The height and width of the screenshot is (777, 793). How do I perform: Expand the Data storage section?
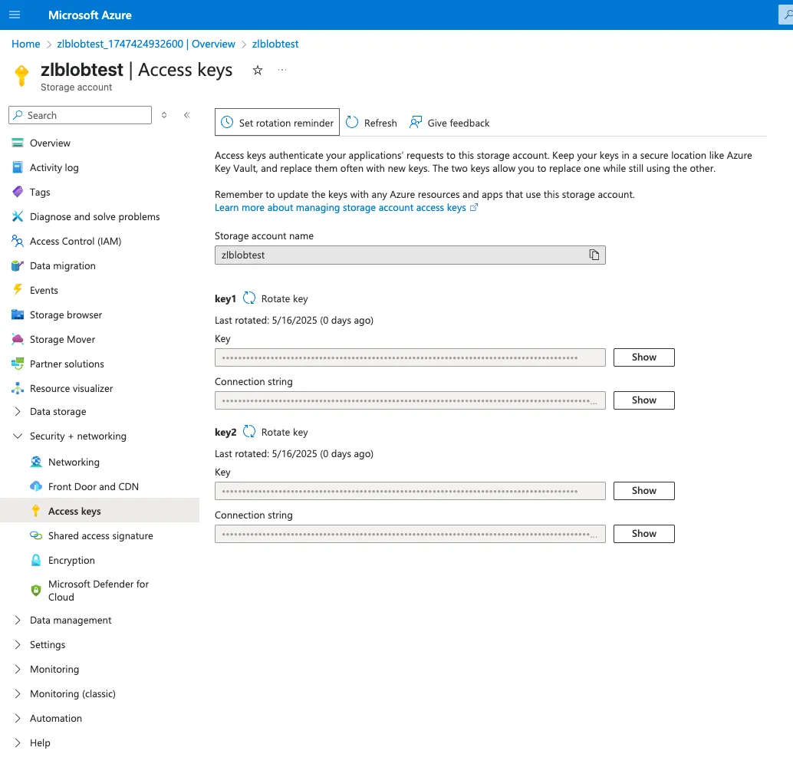tap(18, 411)
